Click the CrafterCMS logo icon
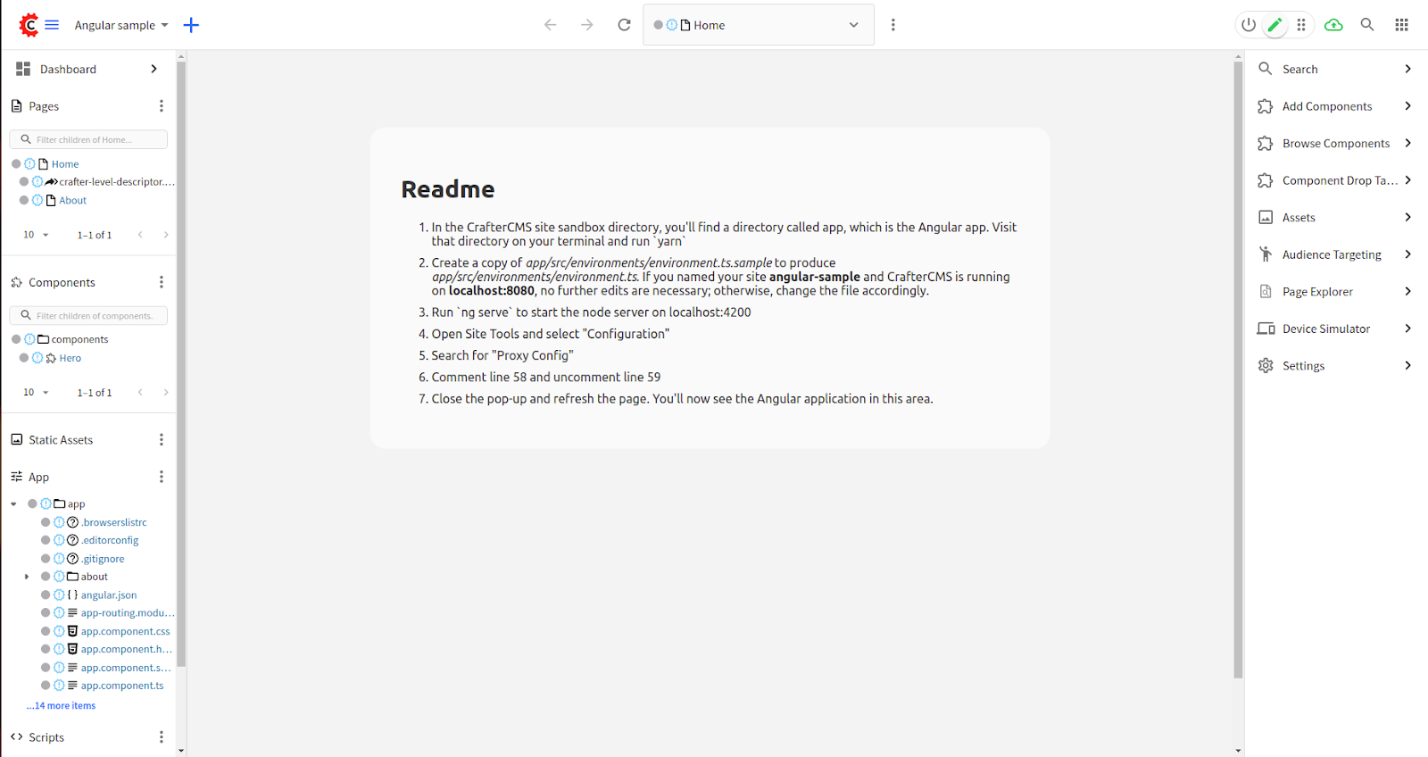The height and width of the screenshot is (757, 1428). pos(29,25)
